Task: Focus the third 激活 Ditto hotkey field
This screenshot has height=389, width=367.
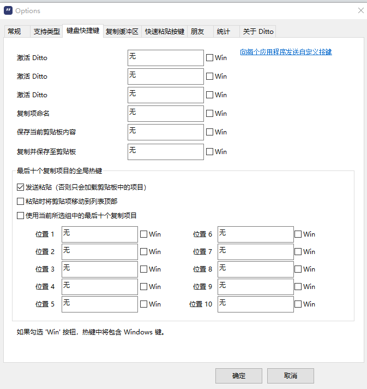Action: click(166, 95)
